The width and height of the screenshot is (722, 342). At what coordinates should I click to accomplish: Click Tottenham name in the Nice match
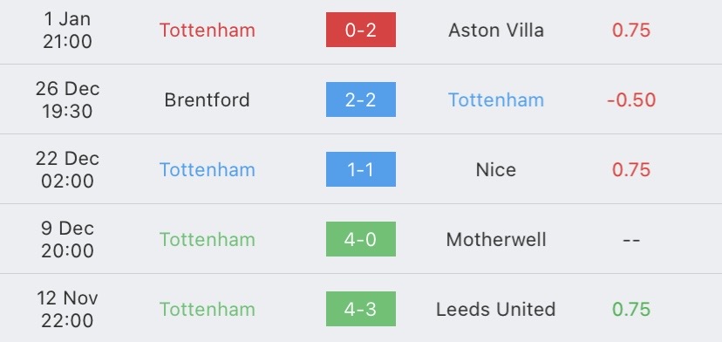coord(208,169)
